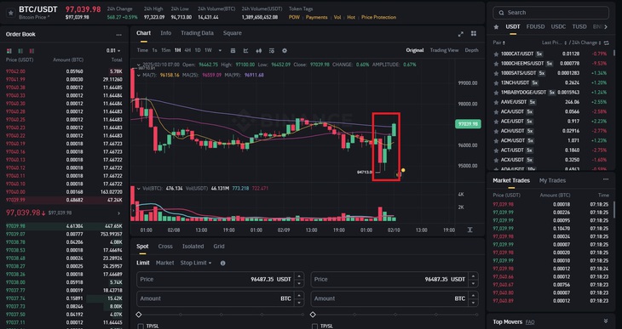Enable TP/SL checkbox on buy side
Image resolution: width=622 pixels, height=329 pixels.
coord(141,326)
